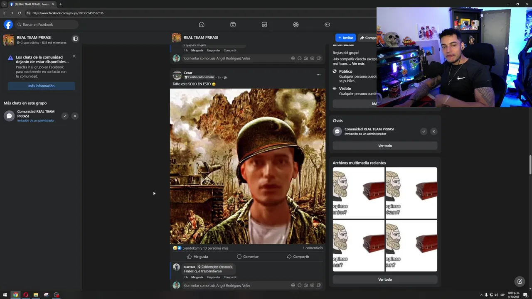Collapse the left sidebar panel icon
The height and width of the screenshot is (299, 532).
pos(75,39)
